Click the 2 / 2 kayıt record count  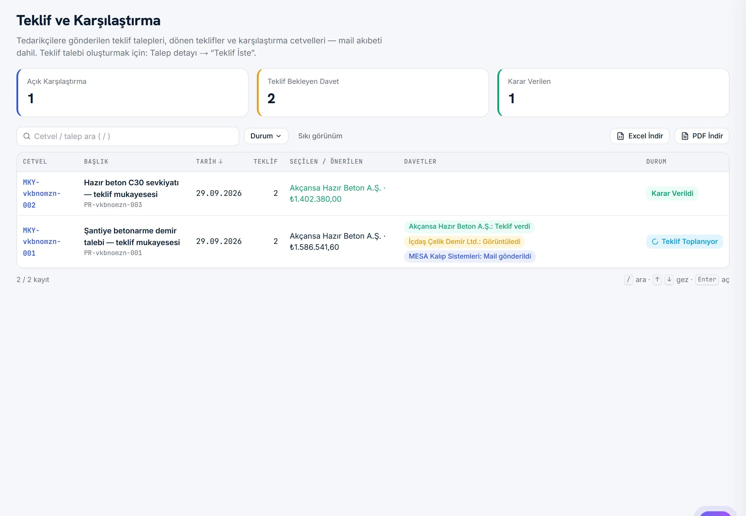pos(33,280)
